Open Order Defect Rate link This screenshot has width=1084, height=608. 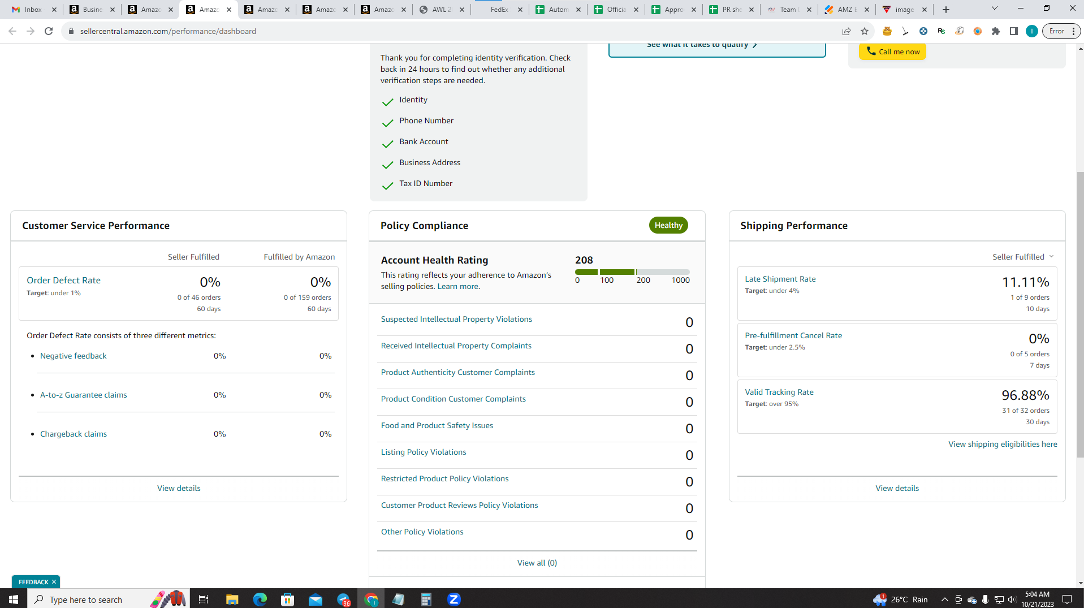pos(63,281)
